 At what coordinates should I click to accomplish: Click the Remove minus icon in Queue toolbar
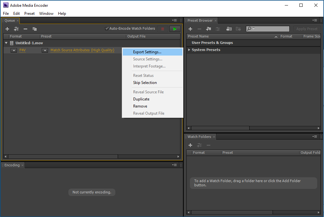[25, 29]
